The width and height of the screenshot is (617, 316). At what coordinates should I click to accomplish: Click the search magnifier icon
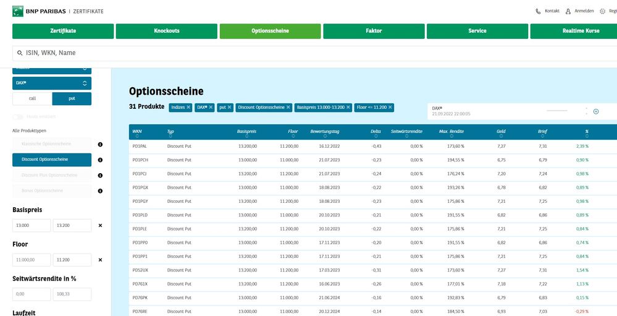[20, 53]
